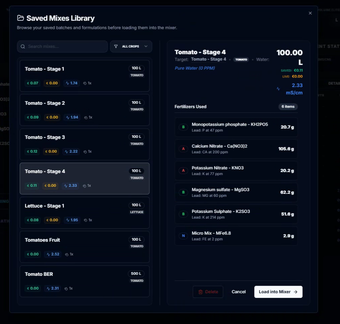340x324 pixels.
Task: Open the ALL CROPS filter dropdown
Action: (x=131, y=46)
